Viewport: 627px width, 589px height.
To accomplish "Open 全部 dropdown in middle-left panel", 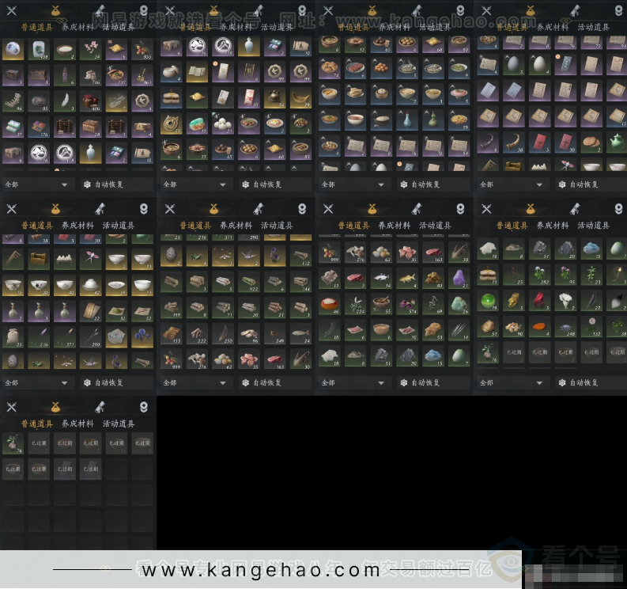I will (x=36, y=382).
